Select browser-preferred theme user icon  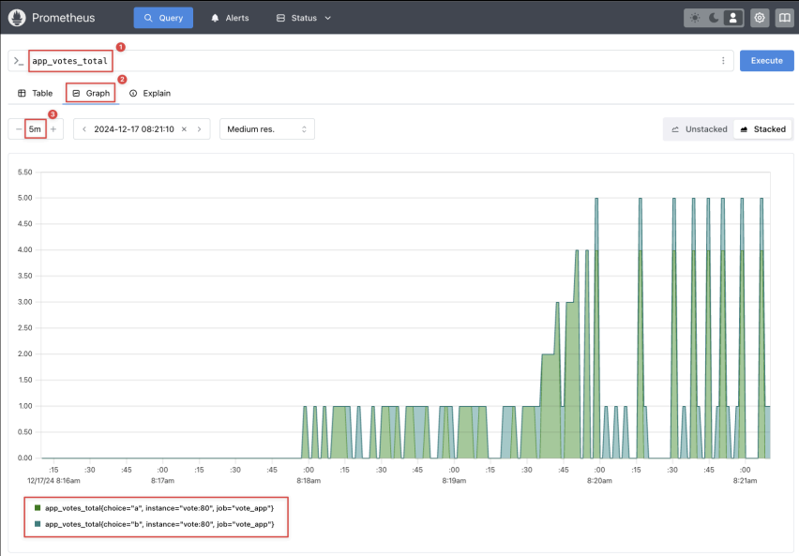pyautogui.click(x=732, y=18)
